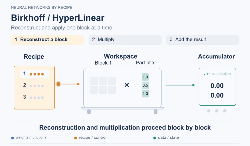Click the lower 0.00 accumulator value

pos(217,95)
